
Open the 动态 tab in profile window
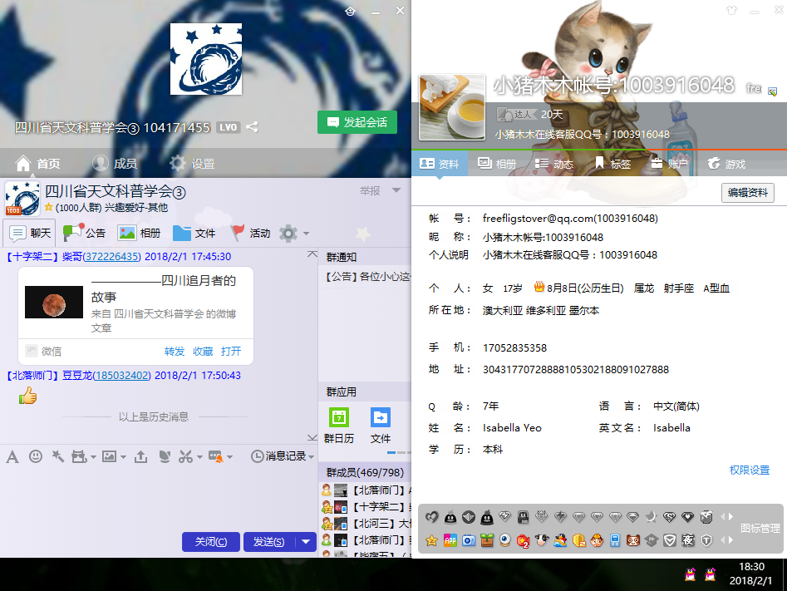pos(554,164)
